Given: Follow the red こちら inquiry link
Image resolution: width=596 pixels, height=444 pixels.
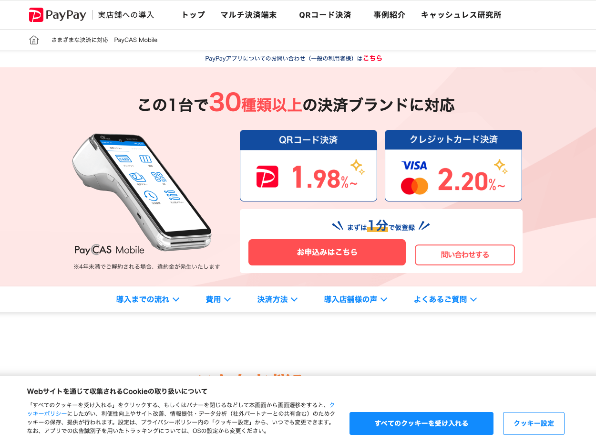Looking at the screenshot, I should (372, 58).
